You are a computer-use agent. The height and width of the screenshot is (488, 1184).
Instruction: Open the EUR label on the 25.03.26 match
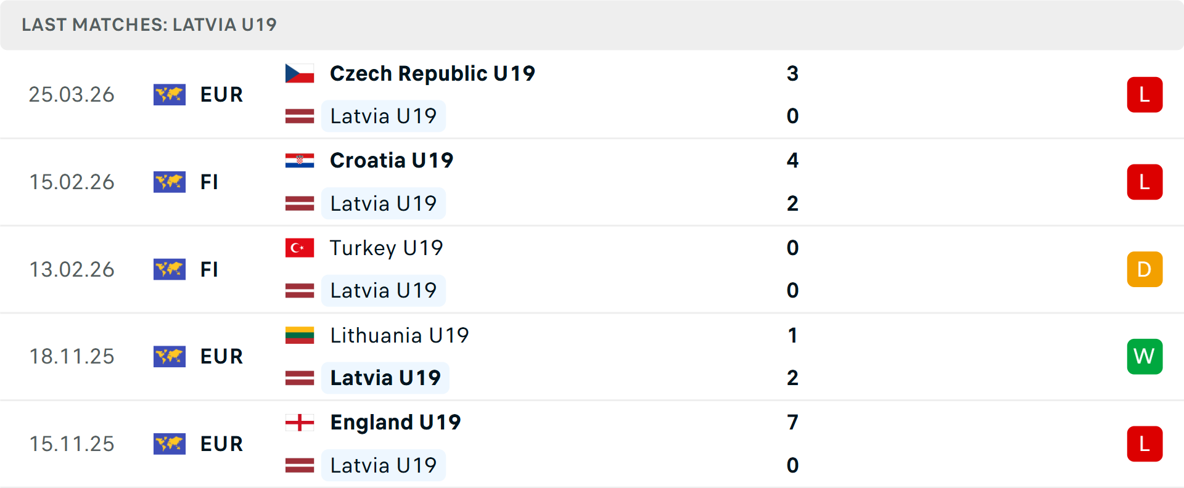[221, 94]
